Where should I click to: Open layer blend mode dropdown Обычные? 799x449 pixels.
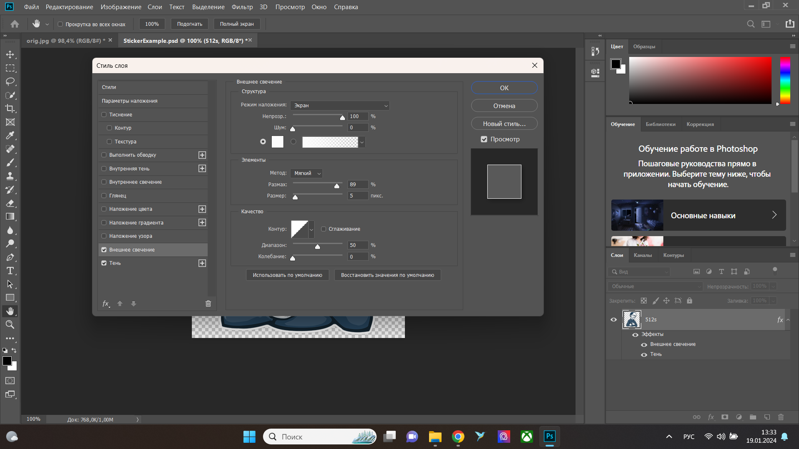[x=655, y=286]
